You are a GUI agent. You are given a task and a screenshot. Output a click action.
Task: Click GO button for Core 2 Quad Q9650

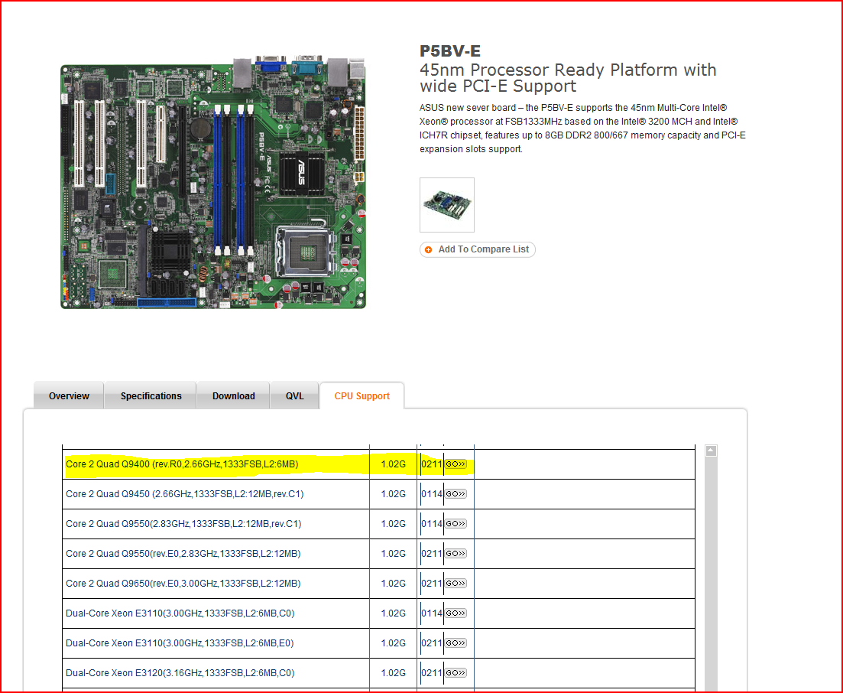click(456, 584)
